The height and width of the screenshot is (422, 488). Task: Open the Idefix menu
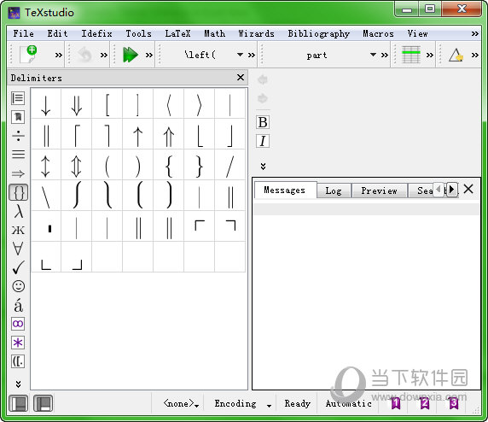tap(96, 33)
